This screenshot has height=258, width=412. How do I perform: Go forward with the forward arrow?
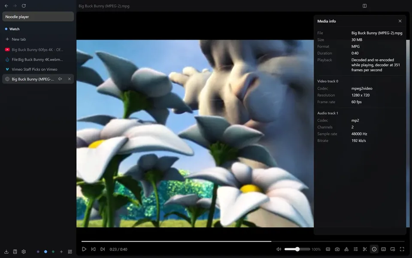click(x=15, y=6)
